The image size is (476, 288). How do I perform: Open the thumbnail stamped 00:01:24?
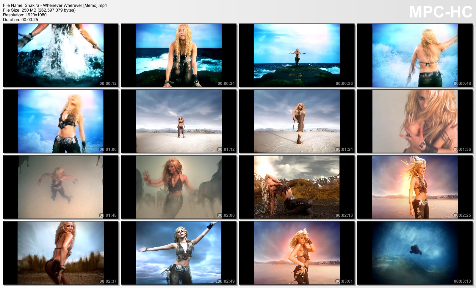point(297,121)
